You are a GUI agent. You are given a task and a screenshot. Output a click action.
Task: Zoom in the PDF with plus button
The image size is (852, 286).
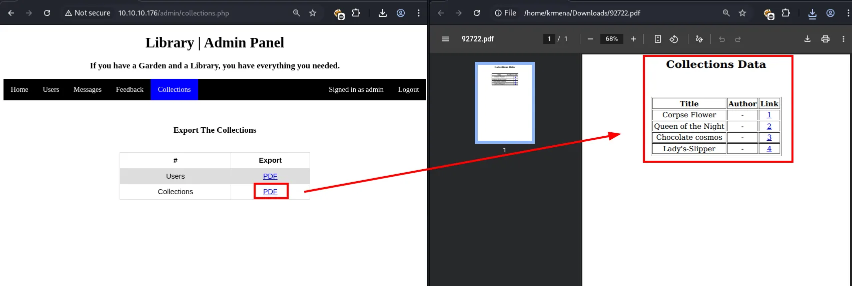pos(633,39)
